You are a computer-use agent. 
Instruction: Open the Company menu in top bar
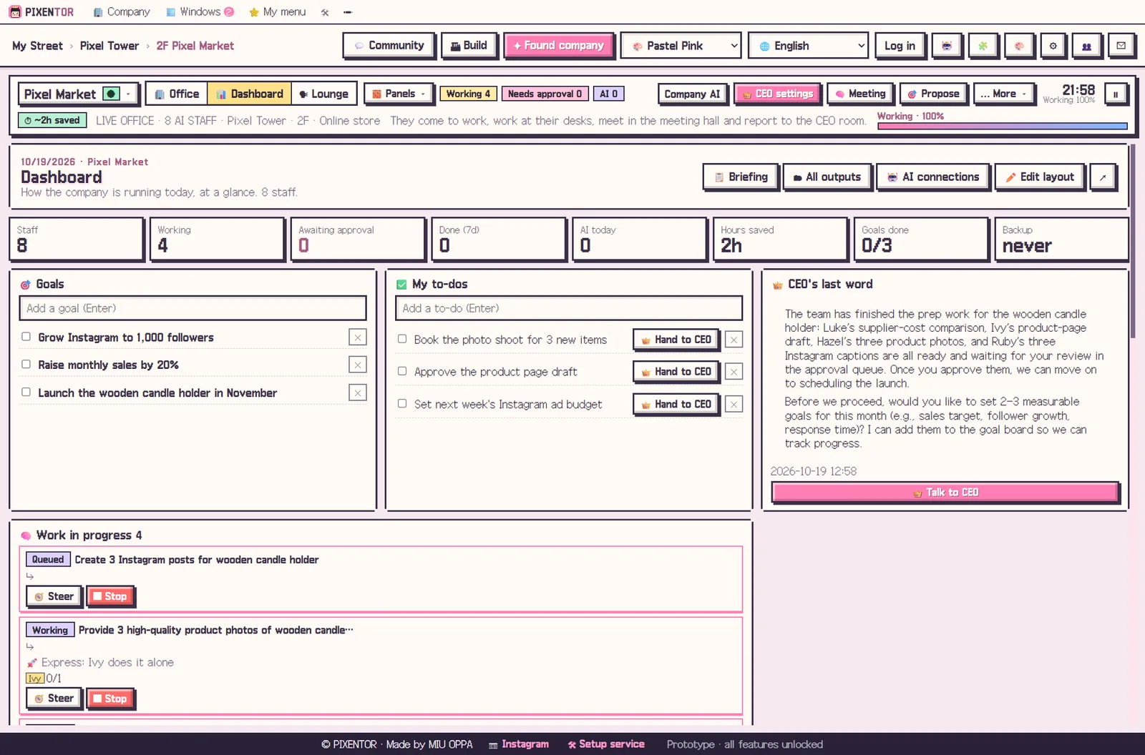(122, 12)
